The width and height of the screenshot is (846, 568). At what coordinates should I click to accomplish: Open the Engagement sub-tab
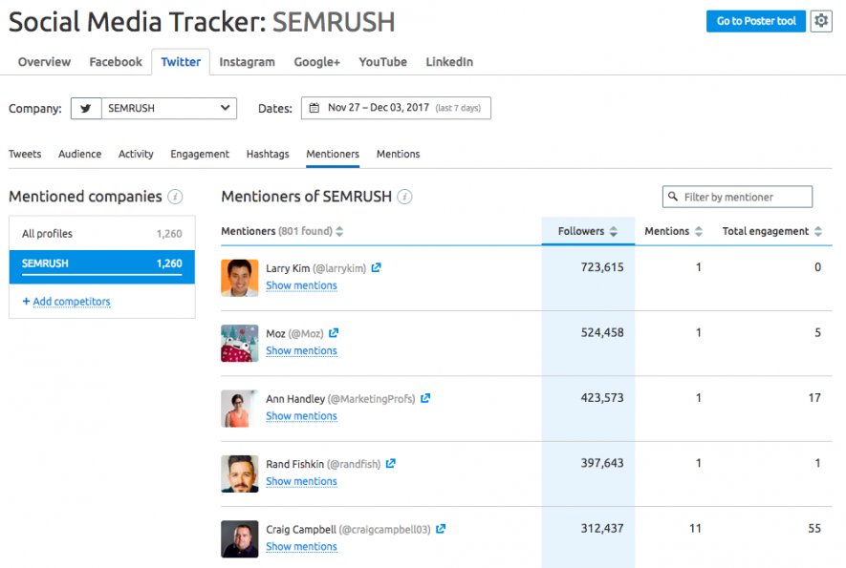pyautogui.click(x=200, y=154)
